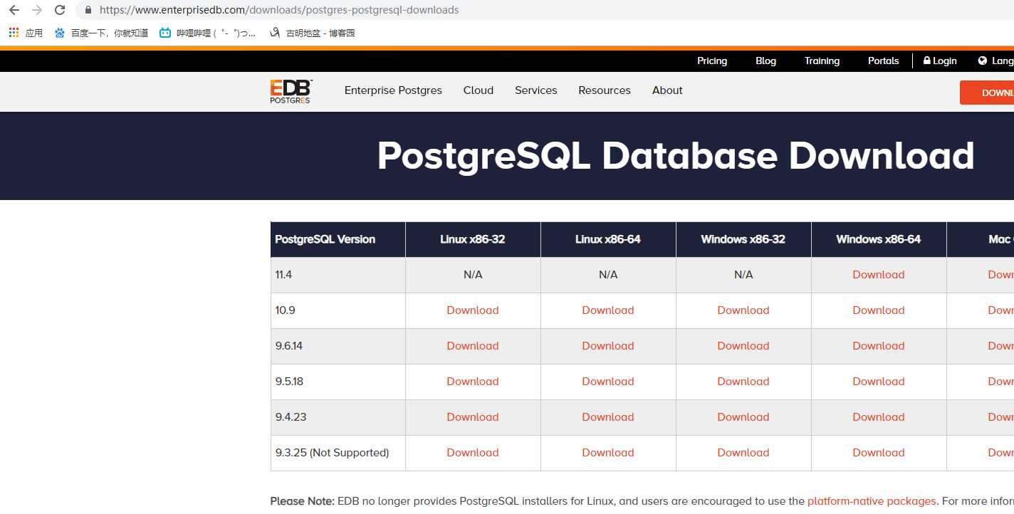The width and height of the screenshot is (1014, 514).
Task: Open the Resources navigation menu
Action: 605,90
